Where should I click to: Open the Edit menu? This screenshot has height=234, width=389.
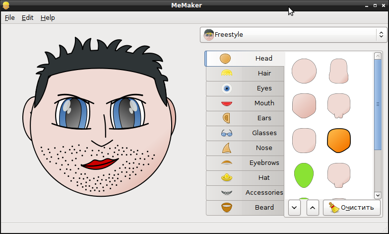[x=27, y=18]
